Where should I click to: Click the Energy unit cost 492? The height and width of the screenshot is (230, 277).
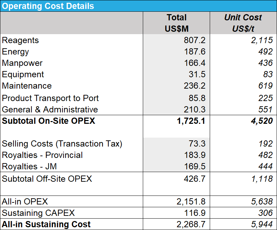pos(265,52)
